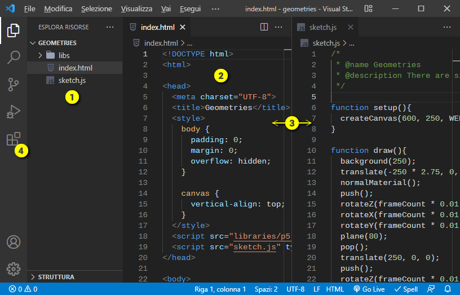Start Go Live server
The image size is (460, 295).
click(369, 289)
